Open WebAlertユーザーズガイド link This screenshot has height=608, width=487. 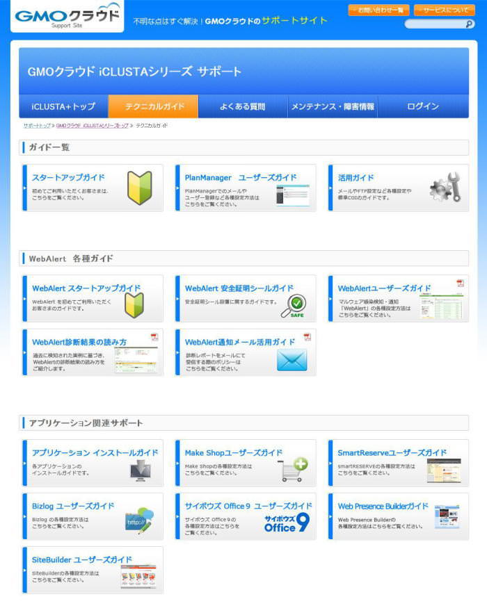point(385,288)
